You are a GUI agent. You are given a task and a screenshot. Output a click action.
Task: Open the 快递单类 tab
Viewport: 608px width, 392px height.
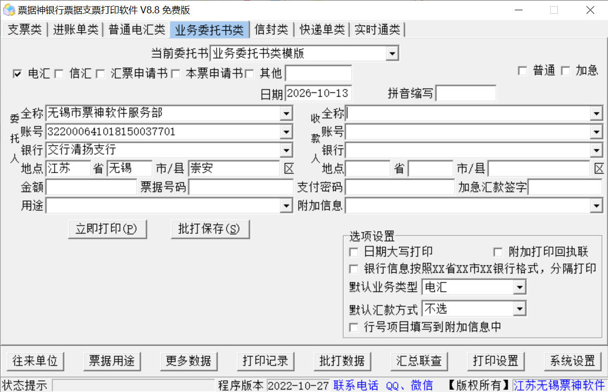(322, 30)
